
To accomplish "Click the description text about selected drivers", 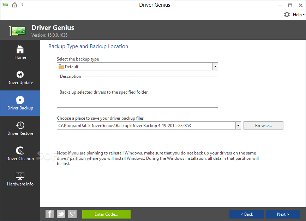I will pos(104,92).
